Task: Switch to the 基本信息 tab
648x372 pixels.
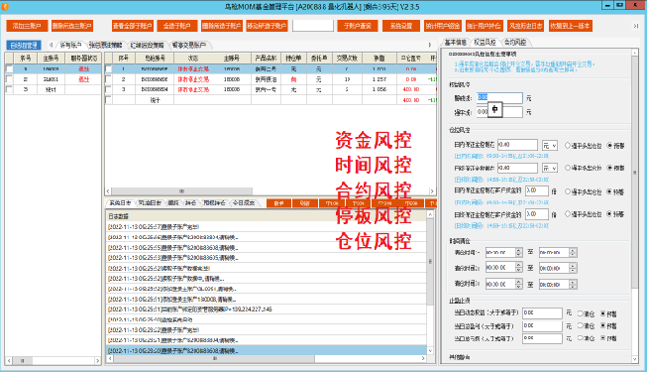Action: [x=456, y=43]
